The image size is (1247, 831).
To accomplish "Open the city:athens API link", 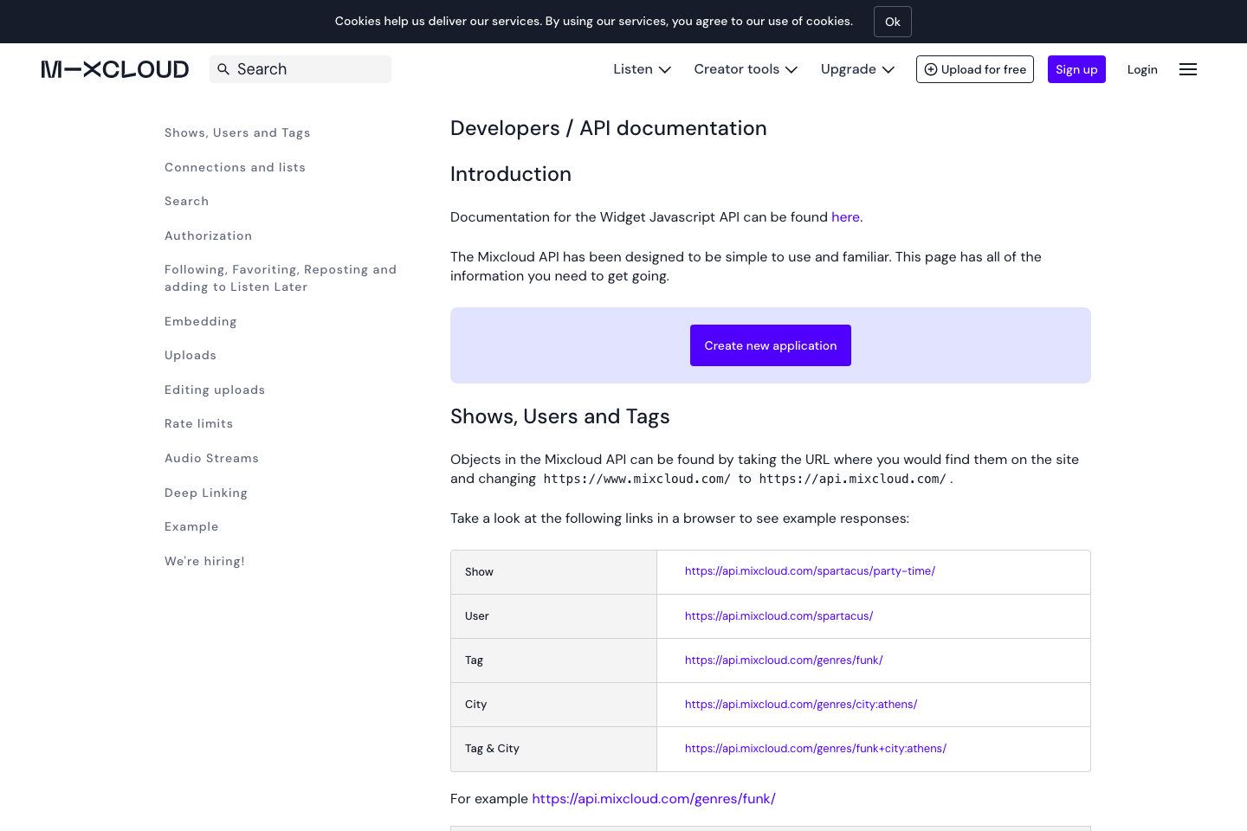I will pos(801,704).
